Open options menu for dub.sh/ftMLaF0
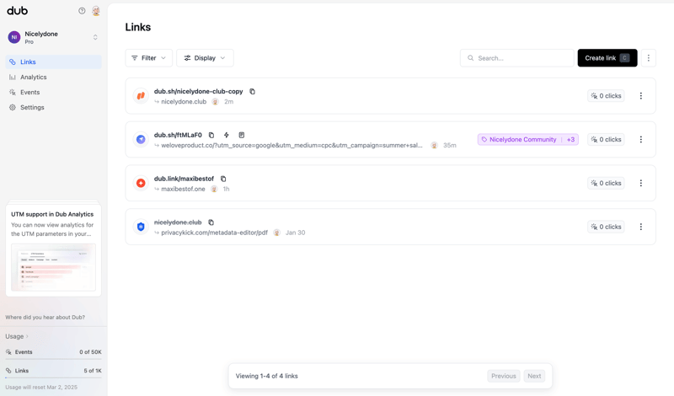Viewport: 674px width, 396px height. 640,139
